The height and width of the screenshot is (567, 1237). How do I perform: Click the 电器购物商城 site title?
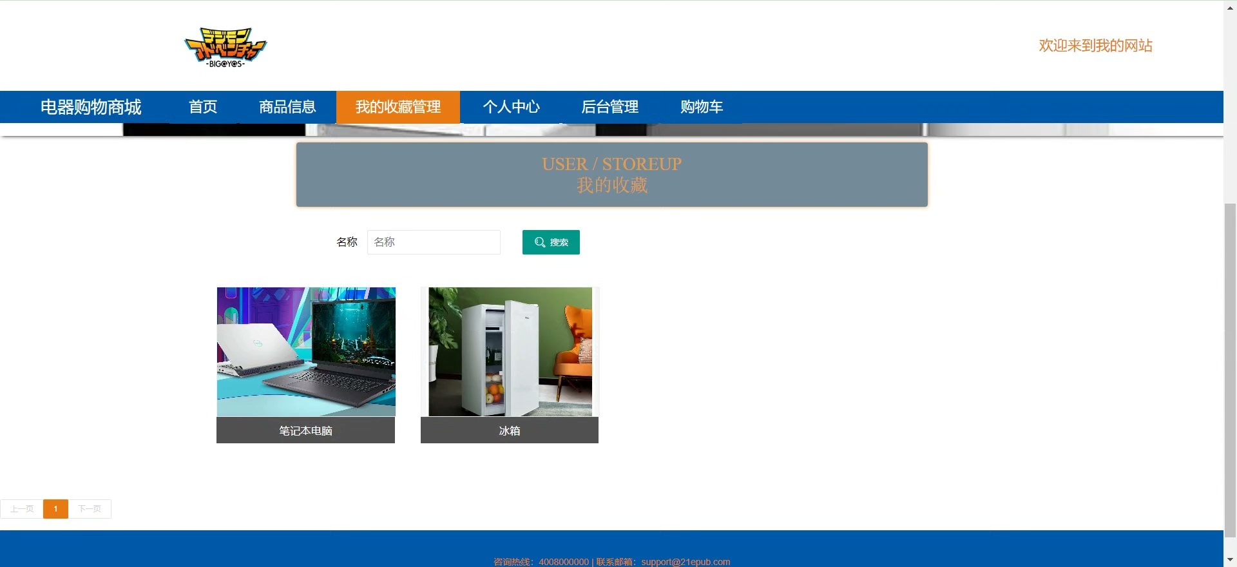91,107
